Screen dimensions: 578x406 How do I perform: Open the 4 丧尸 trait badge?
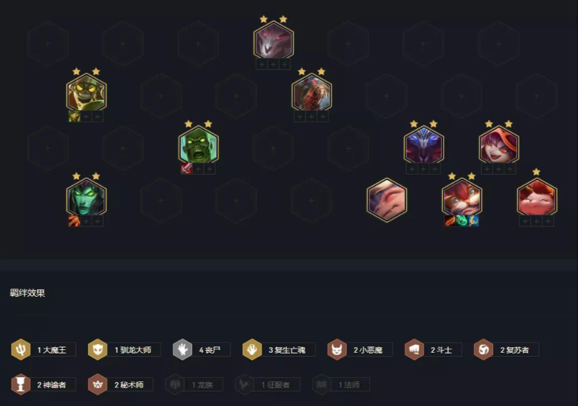coord(202,349)
